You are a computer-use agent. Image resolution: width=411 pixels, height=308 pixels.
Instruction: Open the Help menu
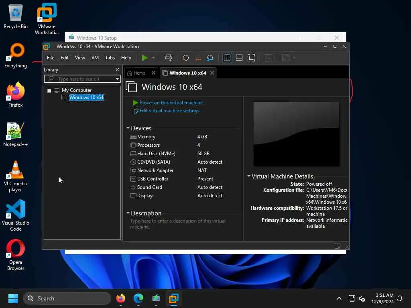pos(126,58)
